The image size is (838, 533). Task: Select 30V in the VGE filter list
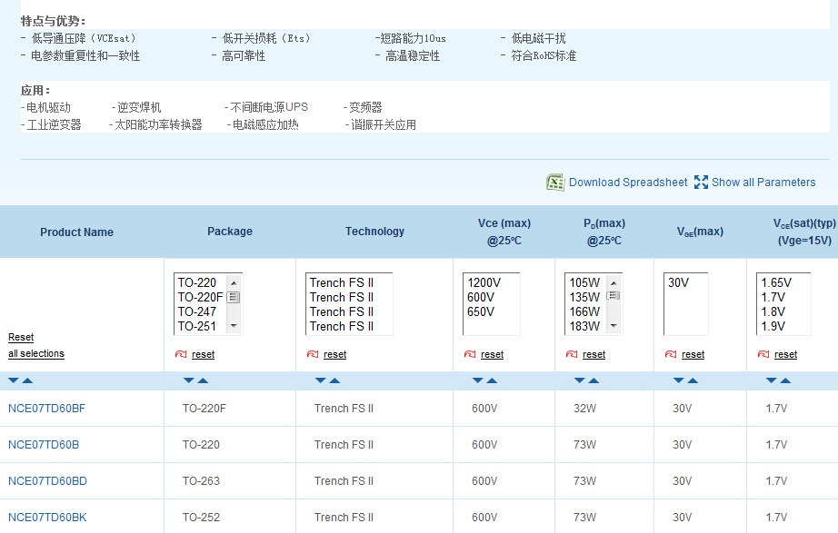[x=678, y=282]
